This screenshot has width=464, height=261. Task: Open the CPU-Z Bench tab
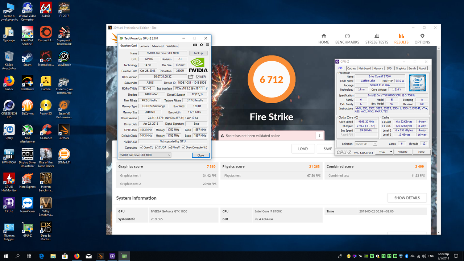[412, 68]
